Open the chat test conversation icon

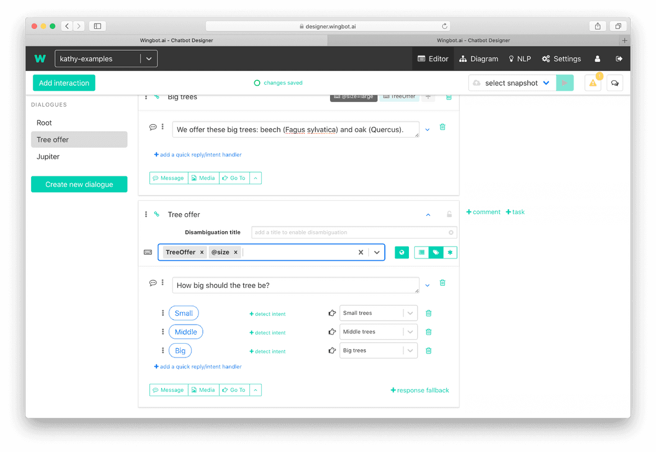(x=615, y=83)
